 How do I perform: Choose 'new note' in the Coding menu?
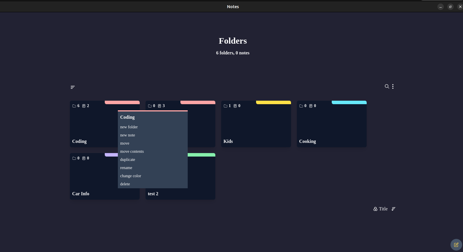(153, 135)
